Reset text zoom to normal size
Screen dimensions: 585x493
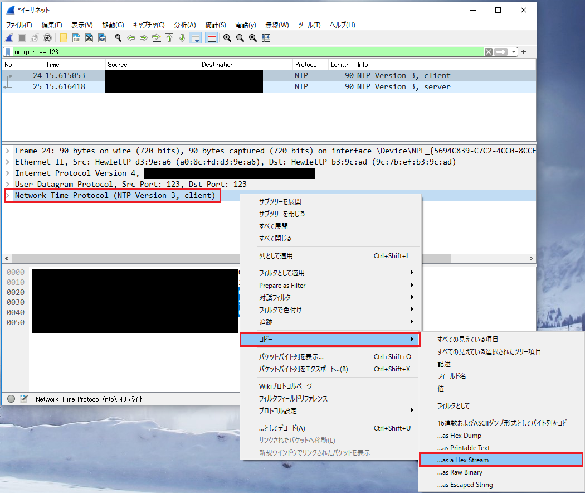(x=252, y=38)
